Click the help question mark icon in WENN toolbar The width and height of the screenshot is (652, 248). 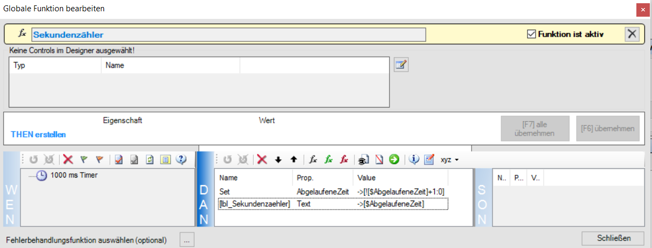coord(181,160)
